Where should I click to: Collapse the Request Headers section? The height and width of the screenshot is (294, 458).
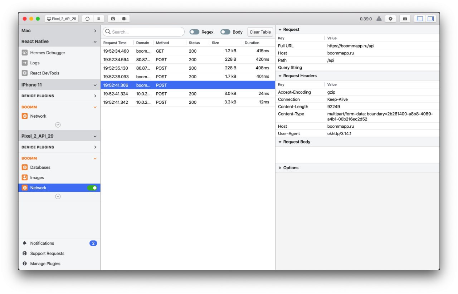(x=280, y=76)
